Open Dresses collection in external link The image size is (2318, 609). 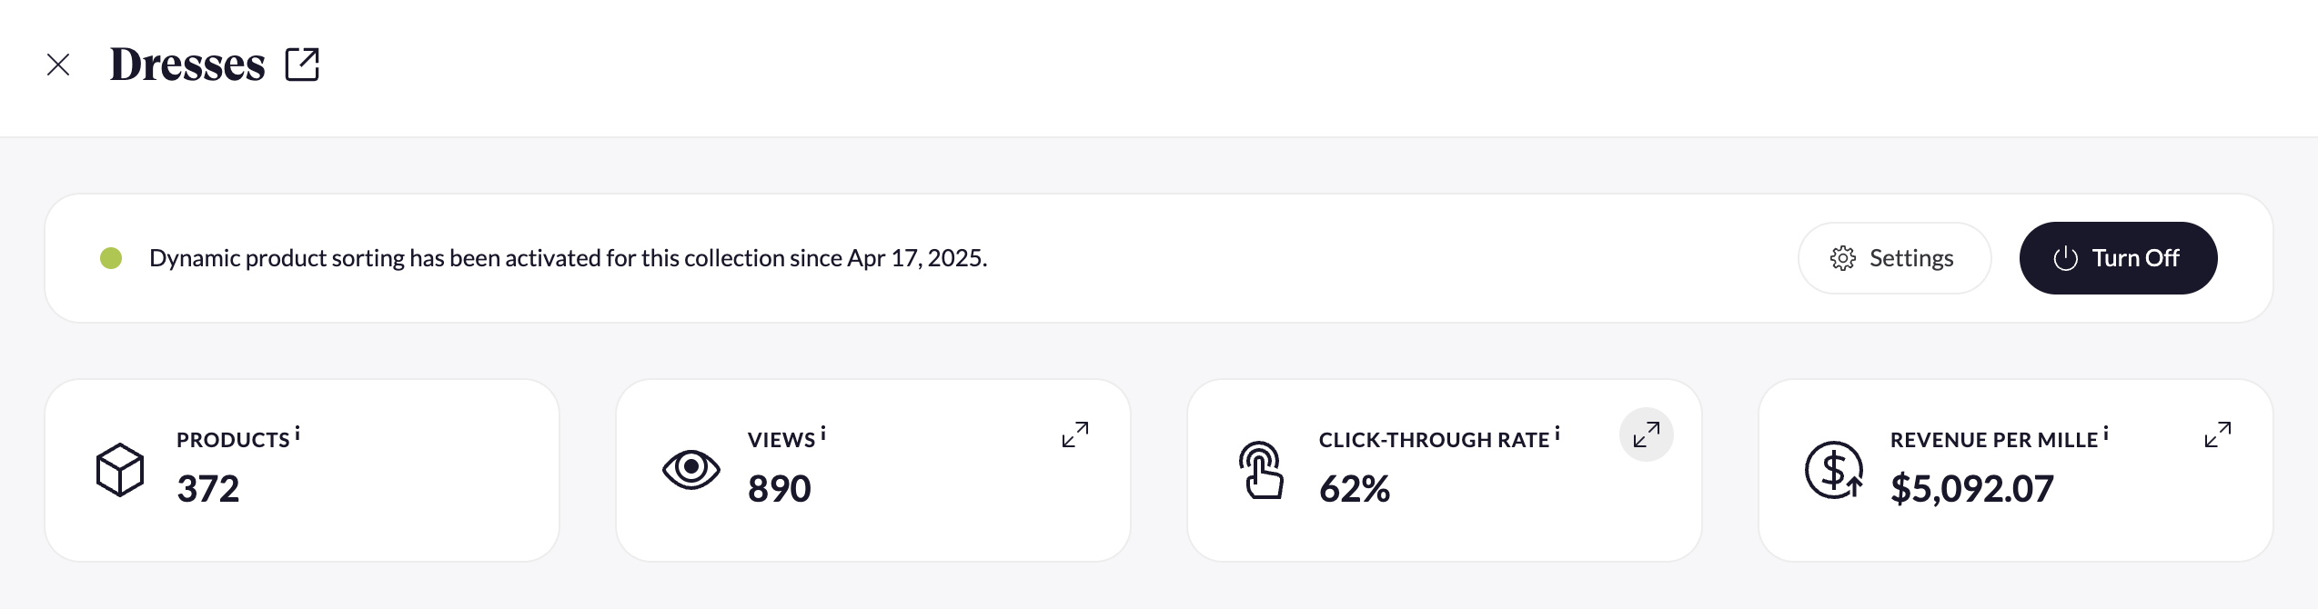click(302, 65)
